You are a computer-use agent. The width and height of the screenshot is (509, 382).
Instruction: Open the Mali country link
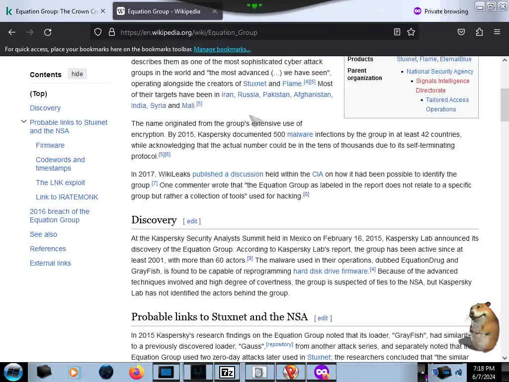point(188,105)
